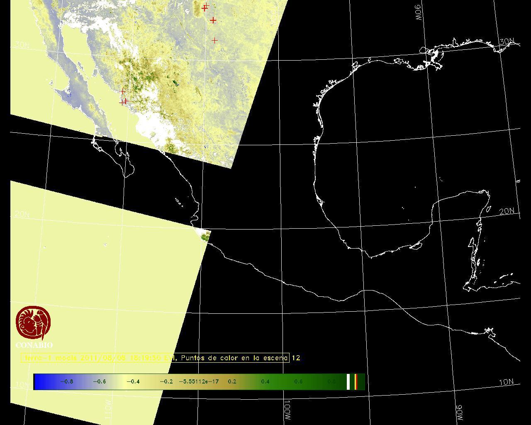
Task: Select the upper red hotspot cross on the Pacific coast
Action: click(x=123, y=91)
